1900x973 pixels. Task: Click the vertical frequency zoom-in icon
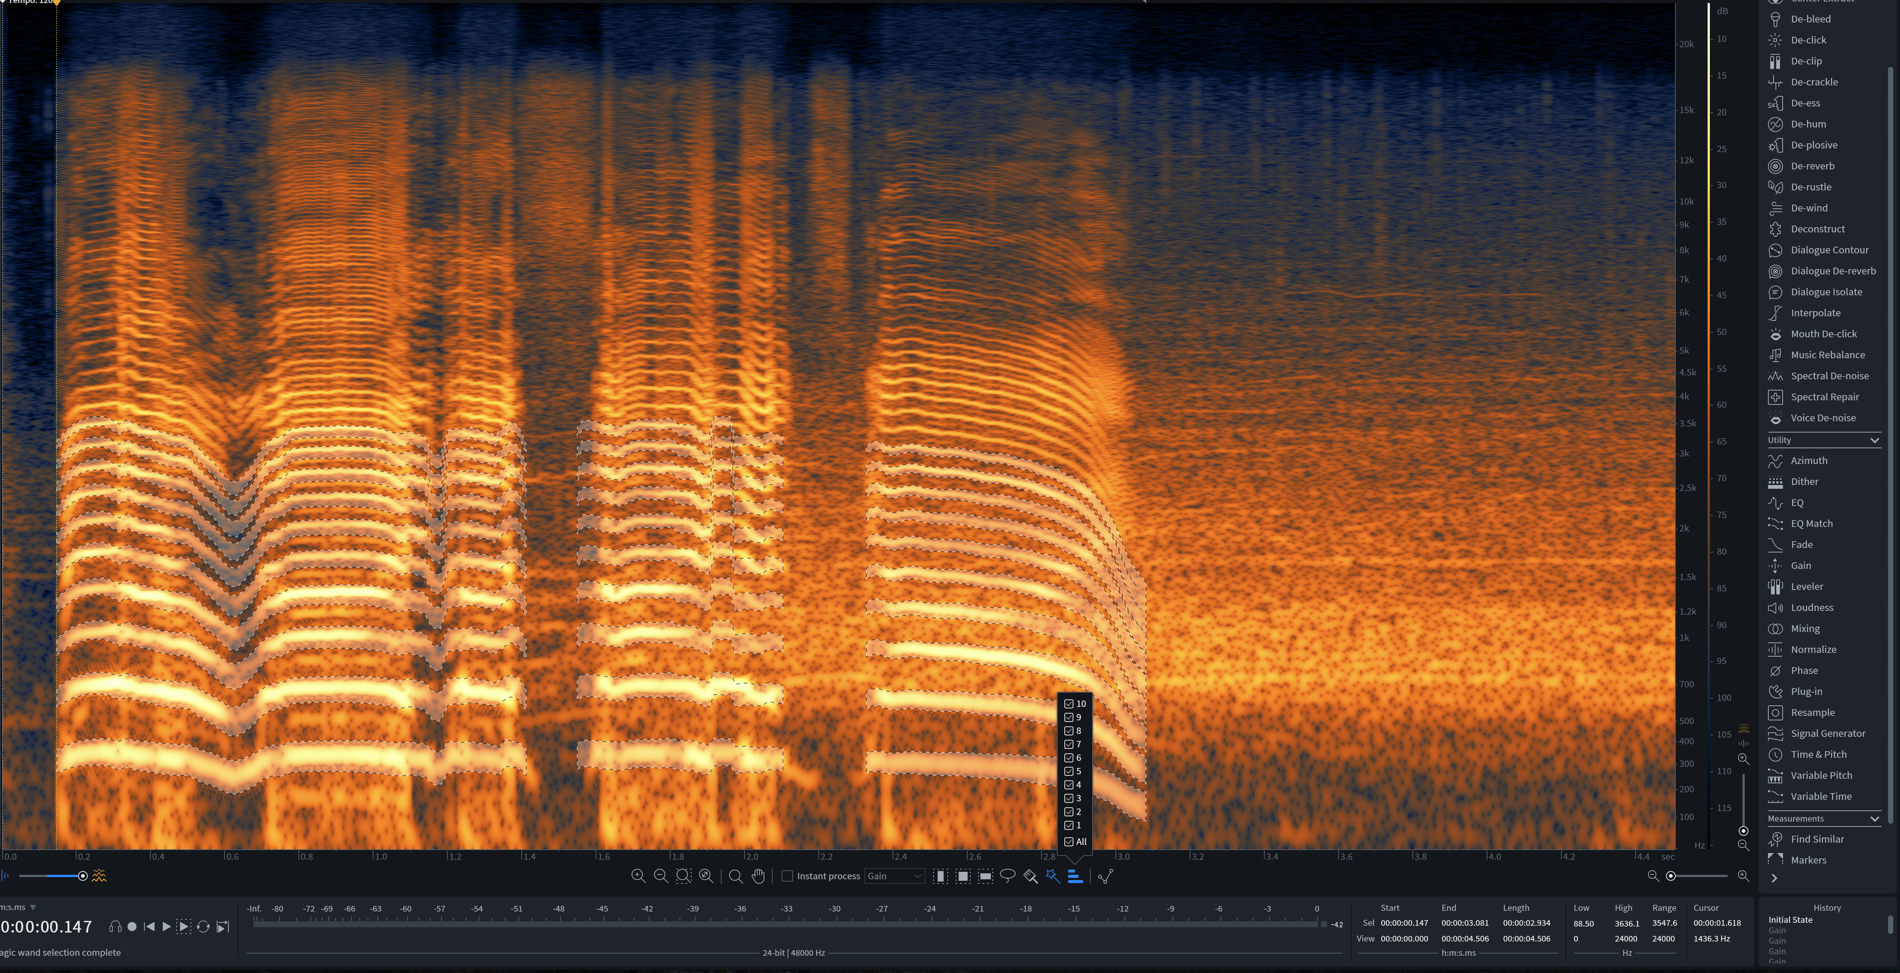click(1743, 759)
